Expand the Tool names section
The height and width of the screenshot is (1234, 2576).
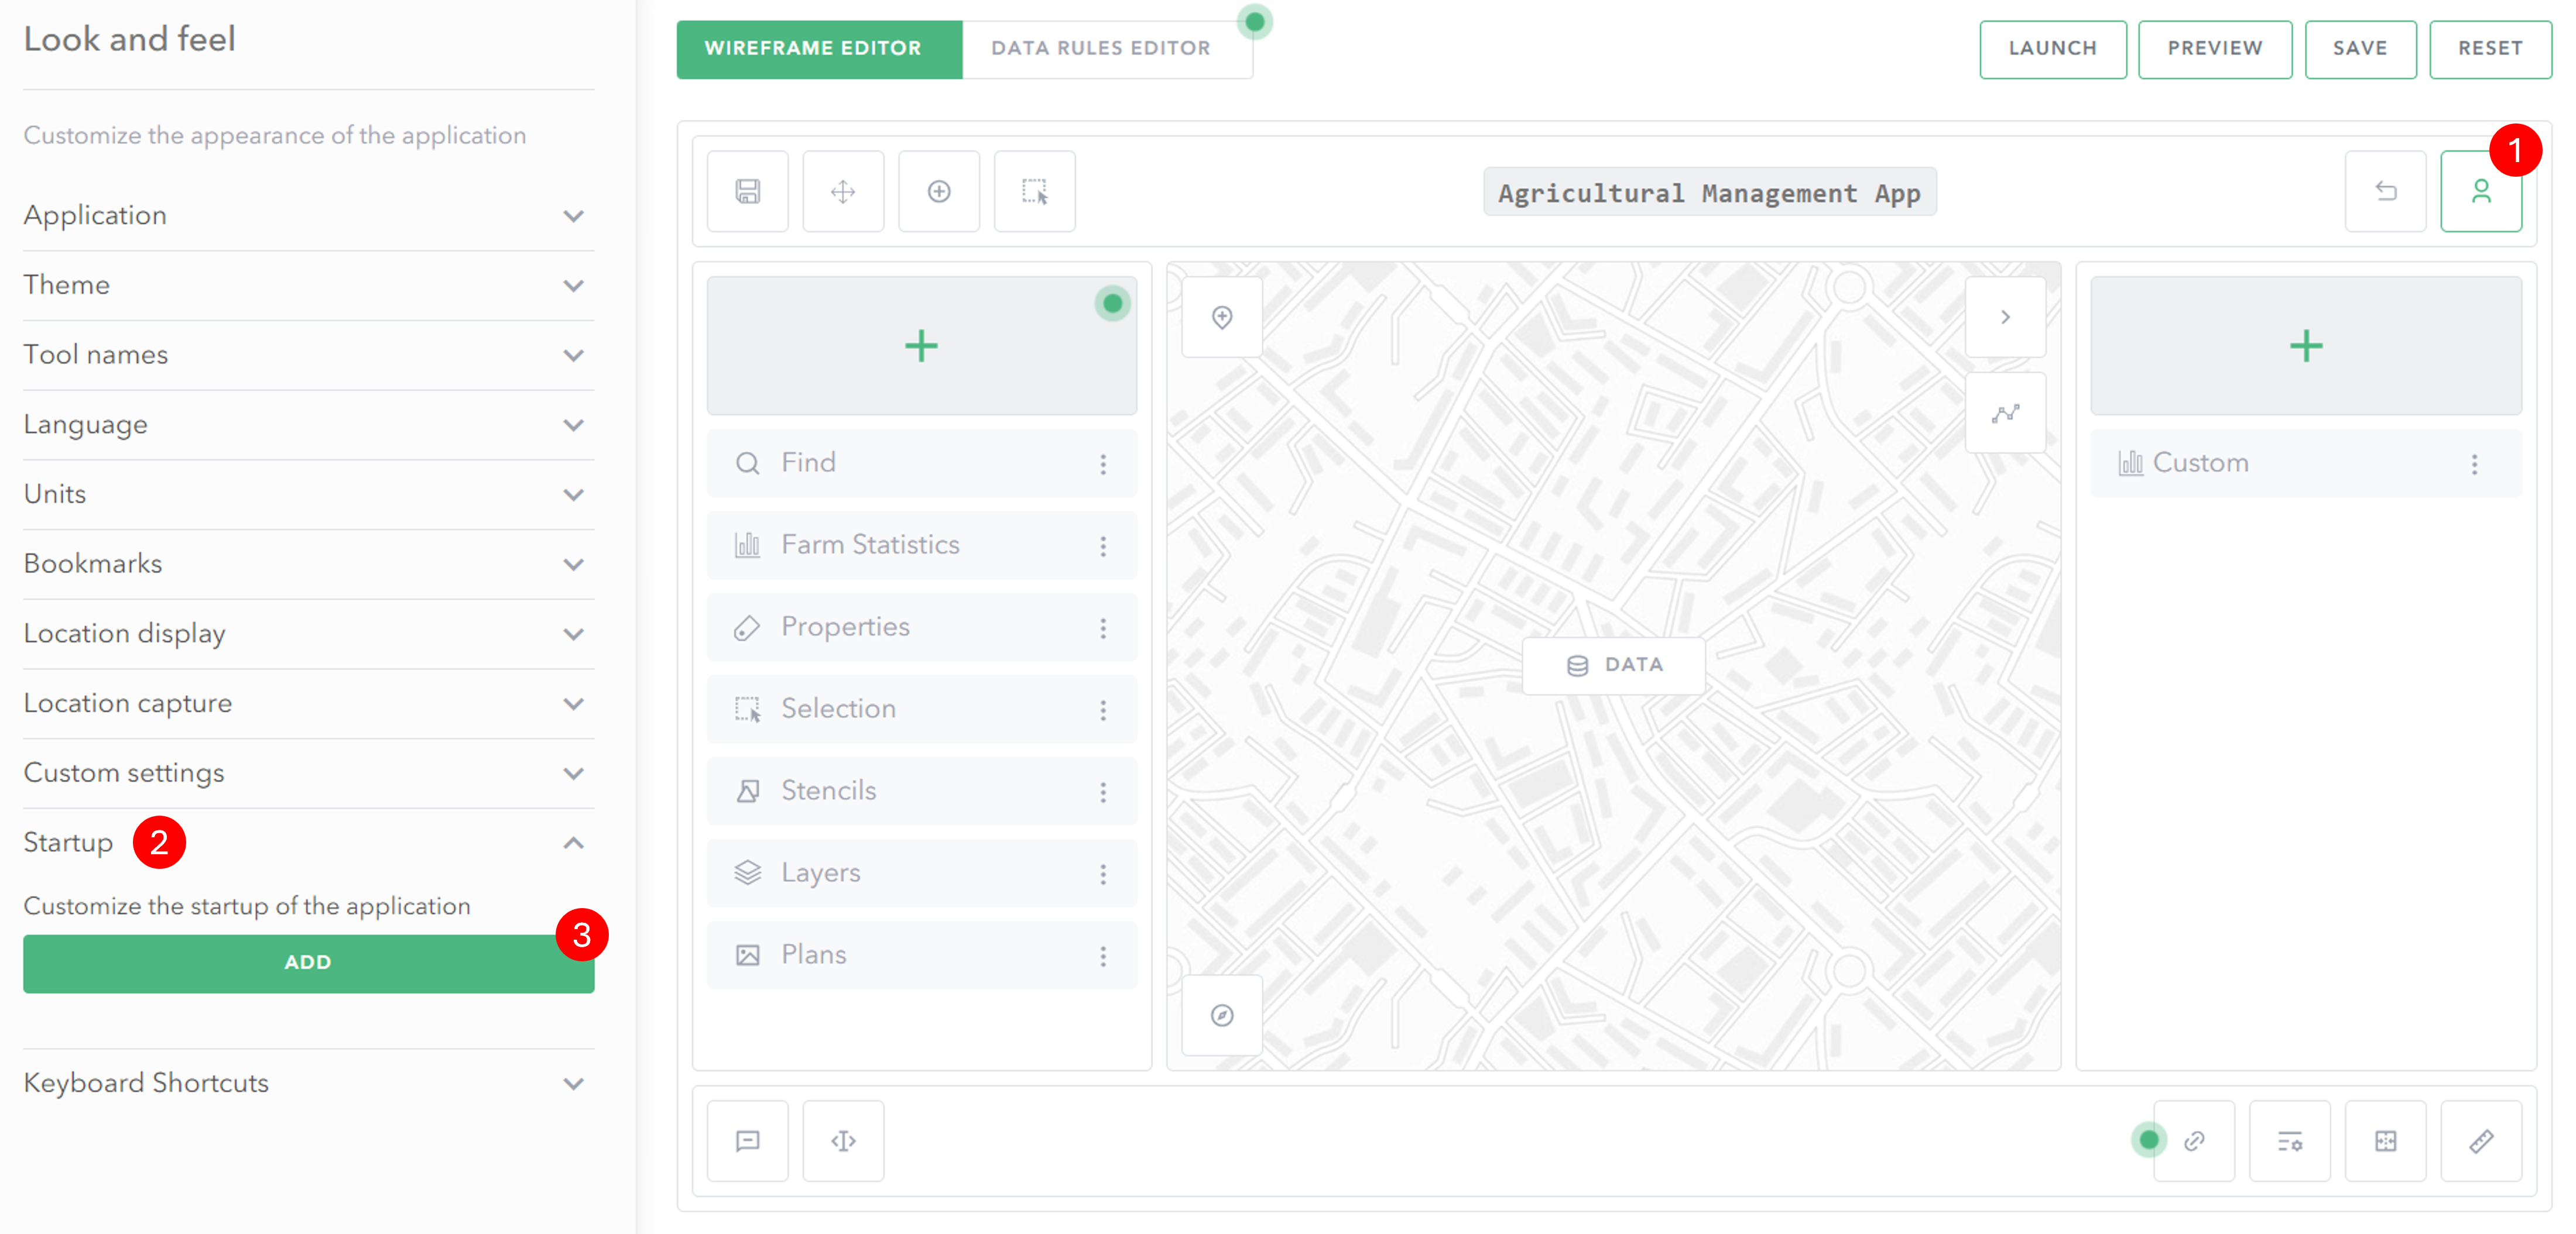(x=309, y=355)
